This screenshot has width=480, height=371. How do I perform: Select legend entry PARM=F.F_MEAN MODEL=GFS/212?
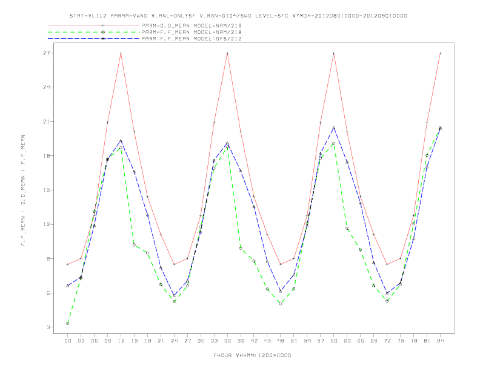[x=192, y=39]
